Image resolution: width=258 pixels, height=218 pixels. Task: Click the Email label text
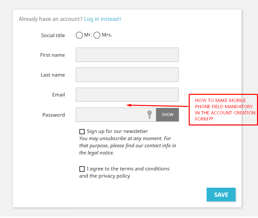[x=59, y=95]
